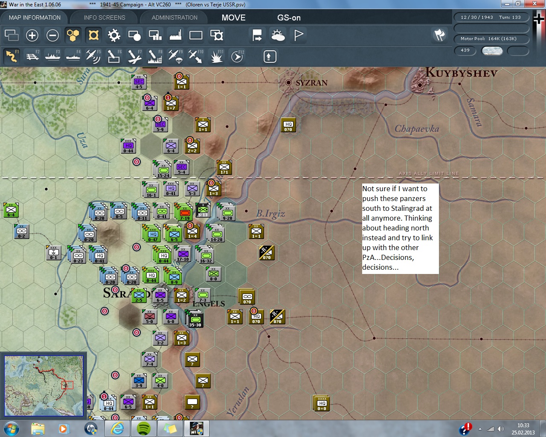Switch to the MAP INFORMATION tab

coord(35,17)
